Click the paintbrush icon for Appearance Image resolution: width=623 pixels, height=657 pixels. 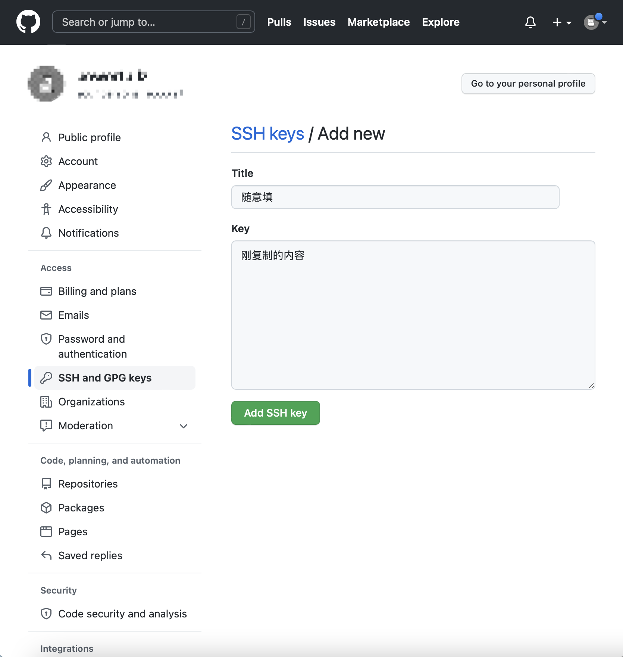coord(46,185)
